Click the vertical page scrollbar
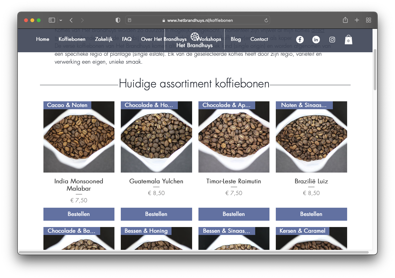This screenshot has width=395, height=278. 375,70
